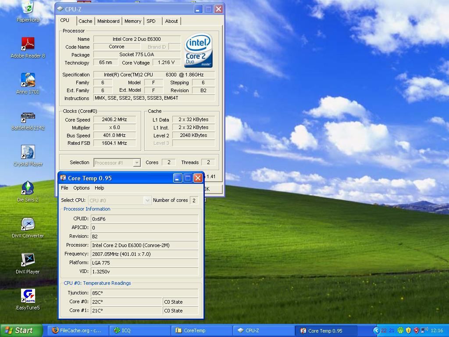Viewport: 449px width, 337px height.
Task: Switch to the Cache tab in CPU-Z
Action: [86, 21]
